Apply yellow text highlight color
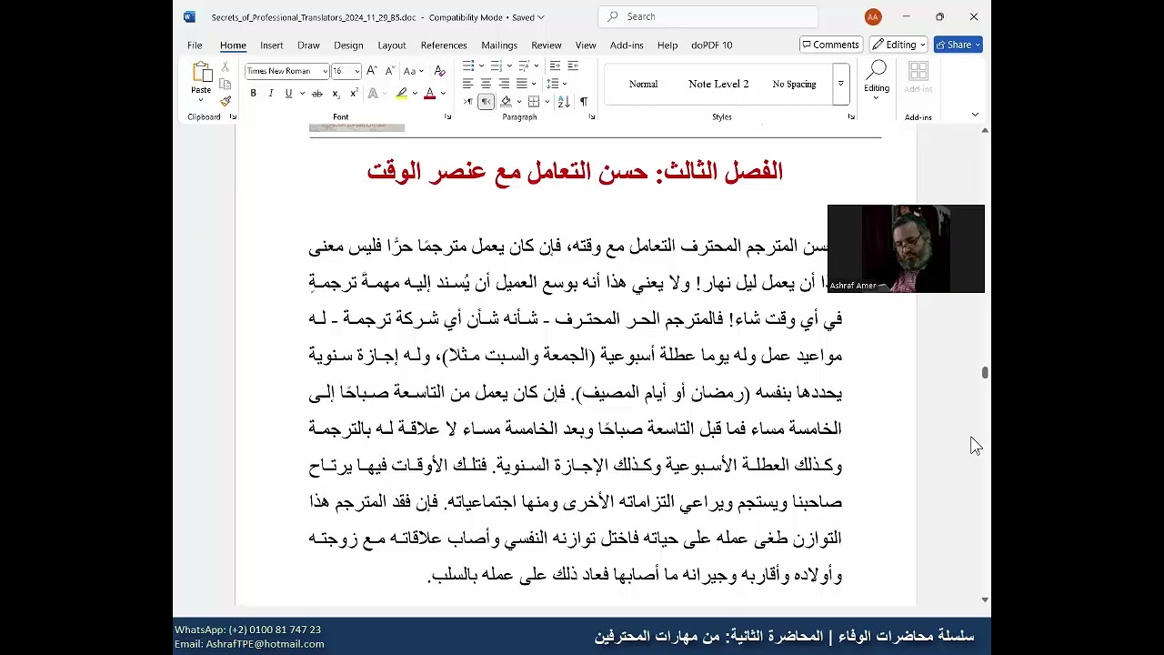Viewport: 1164px width, 655px height. point(401,94)
